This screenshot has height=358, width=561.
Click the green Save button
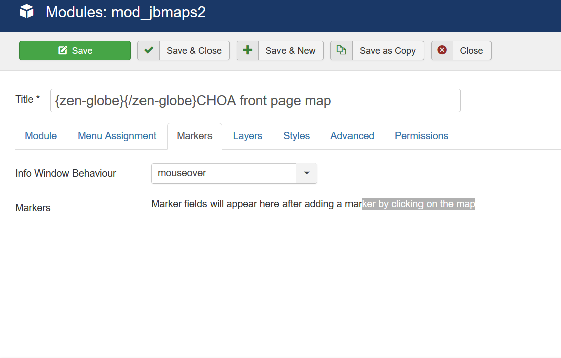coord(75,50)
